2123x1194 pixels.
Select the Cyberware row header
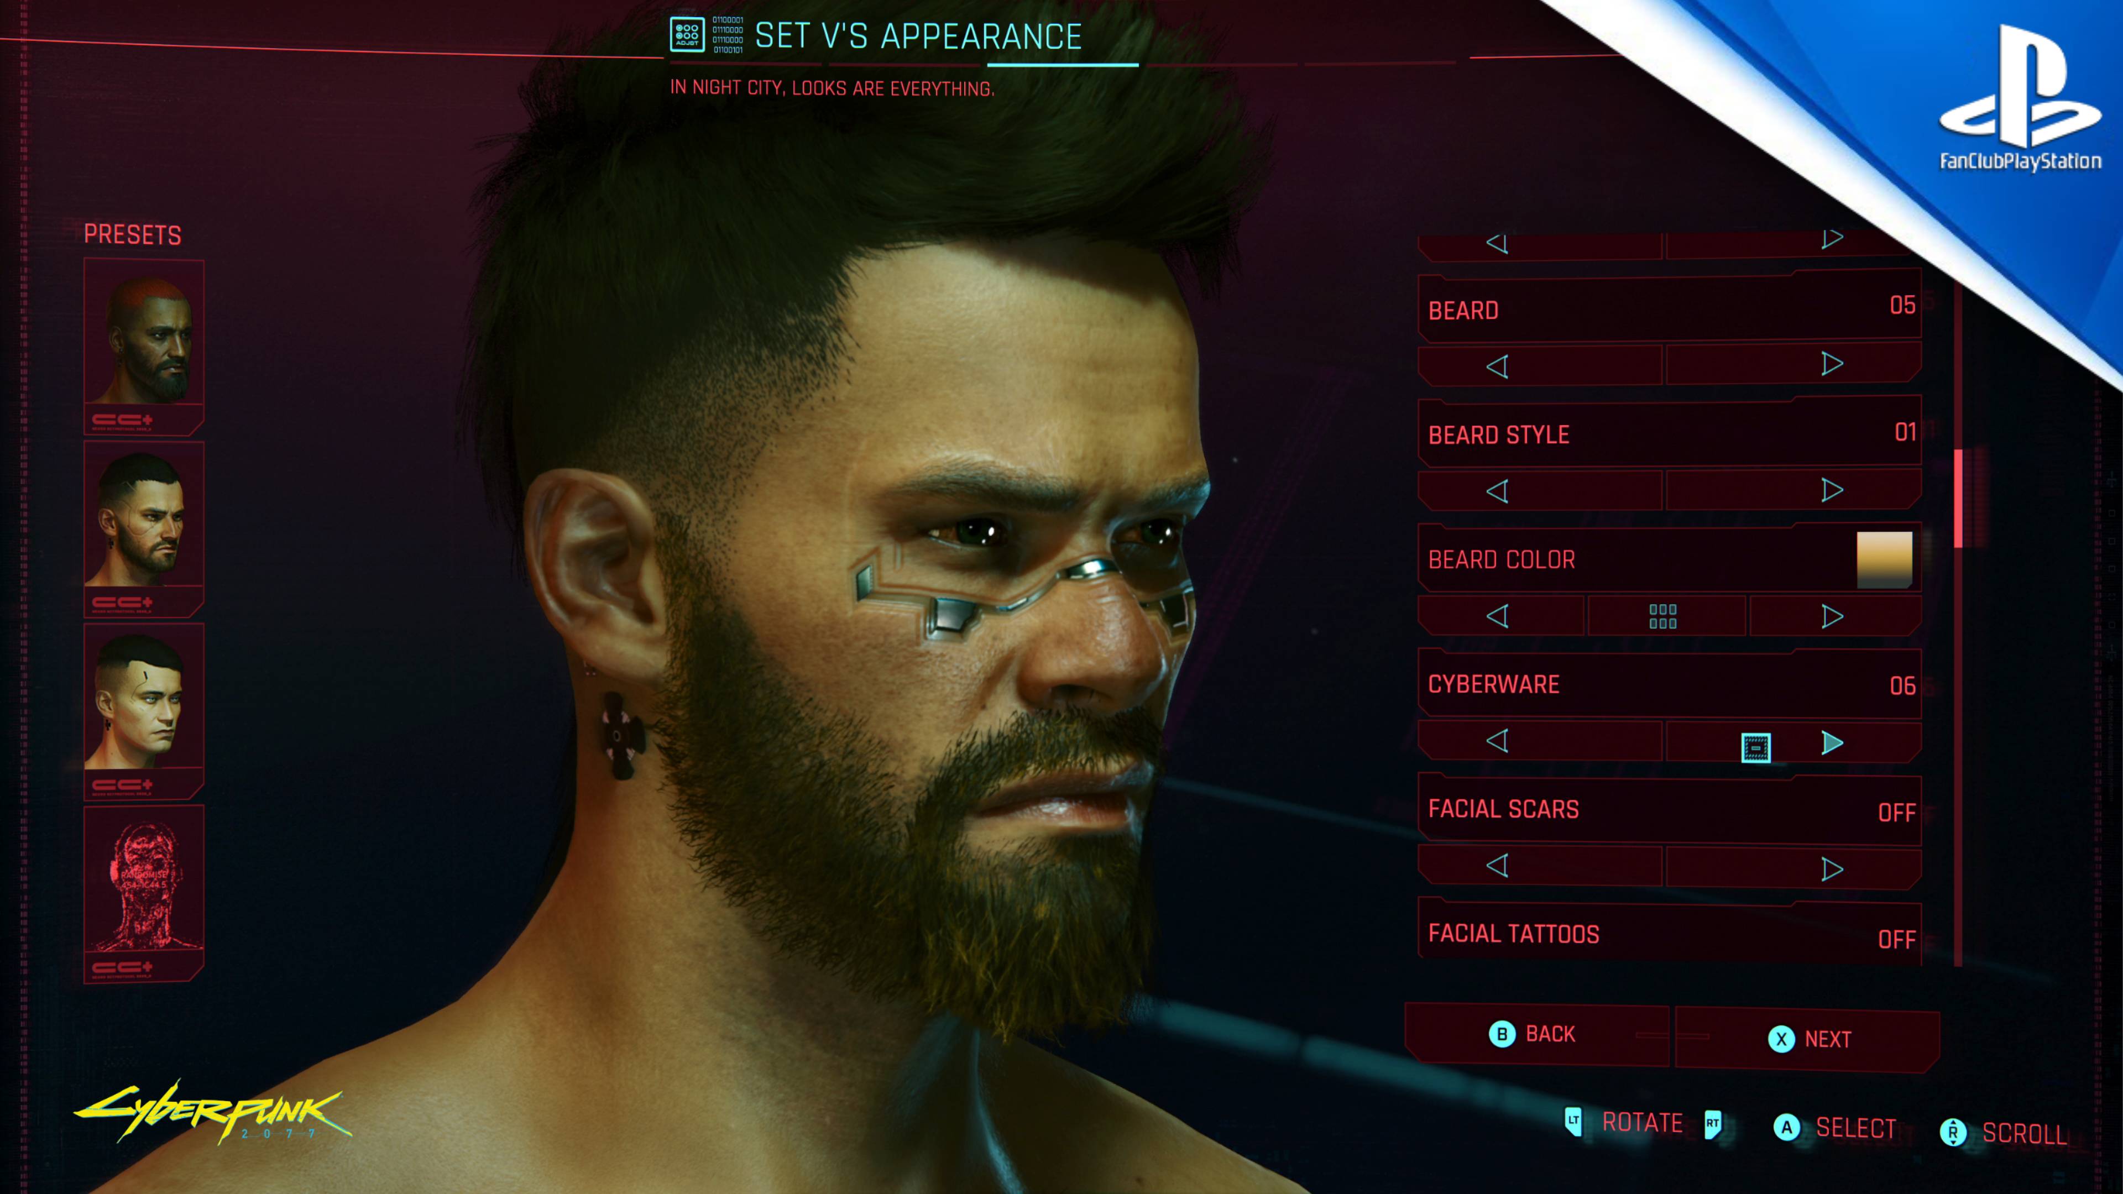(1670, 684)
